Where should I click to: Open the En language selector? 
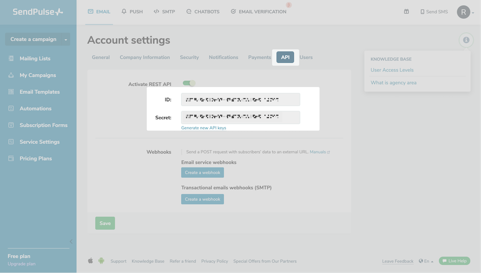(426, 261)
